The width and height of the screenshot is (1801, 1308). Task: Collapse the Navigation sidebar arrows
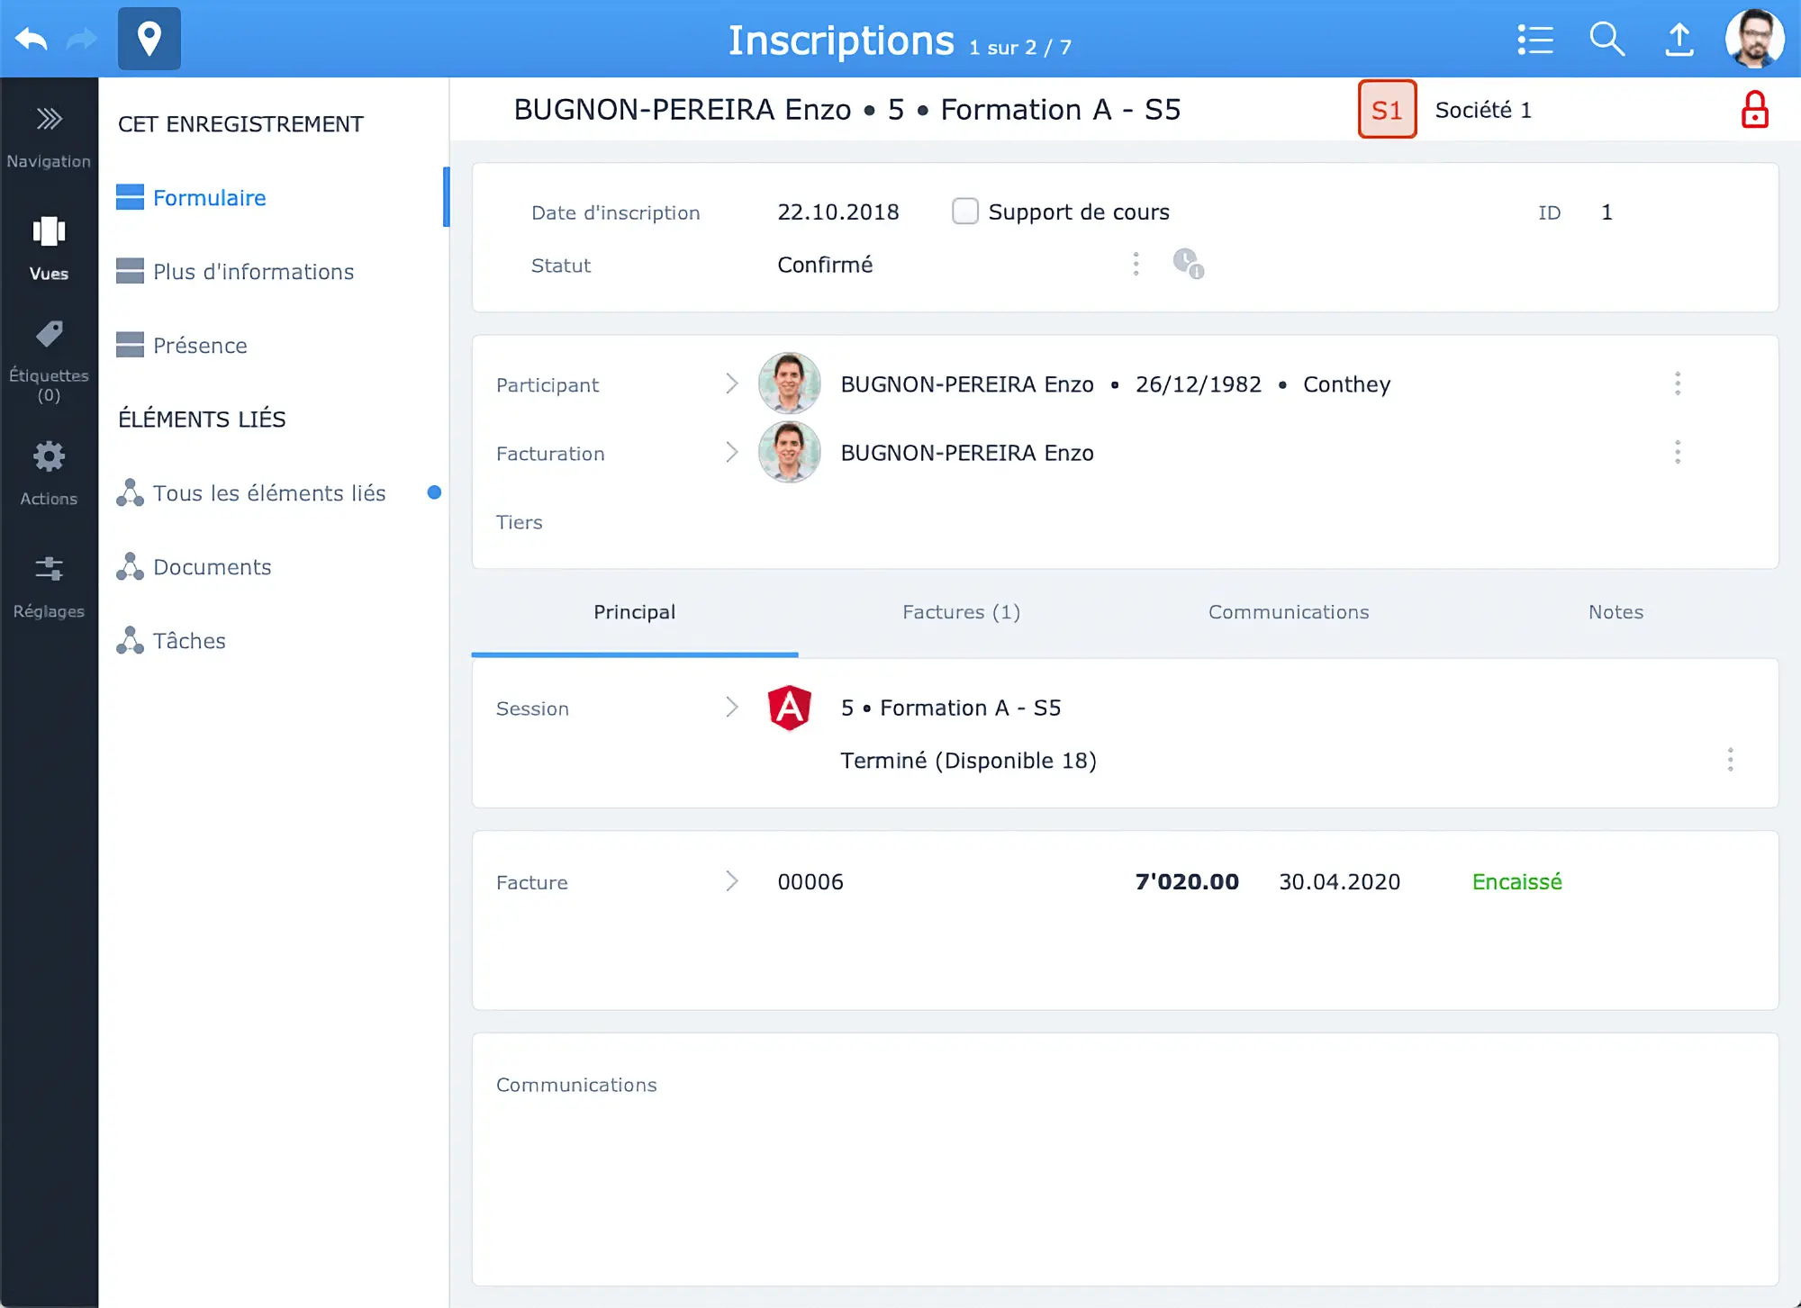pyautogui.click(x=49, y=120)
